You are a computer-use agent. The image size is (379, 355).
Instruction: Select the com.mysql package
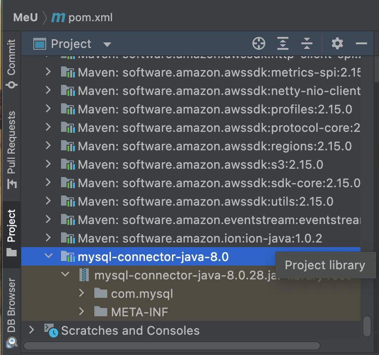tap(191, 294)
